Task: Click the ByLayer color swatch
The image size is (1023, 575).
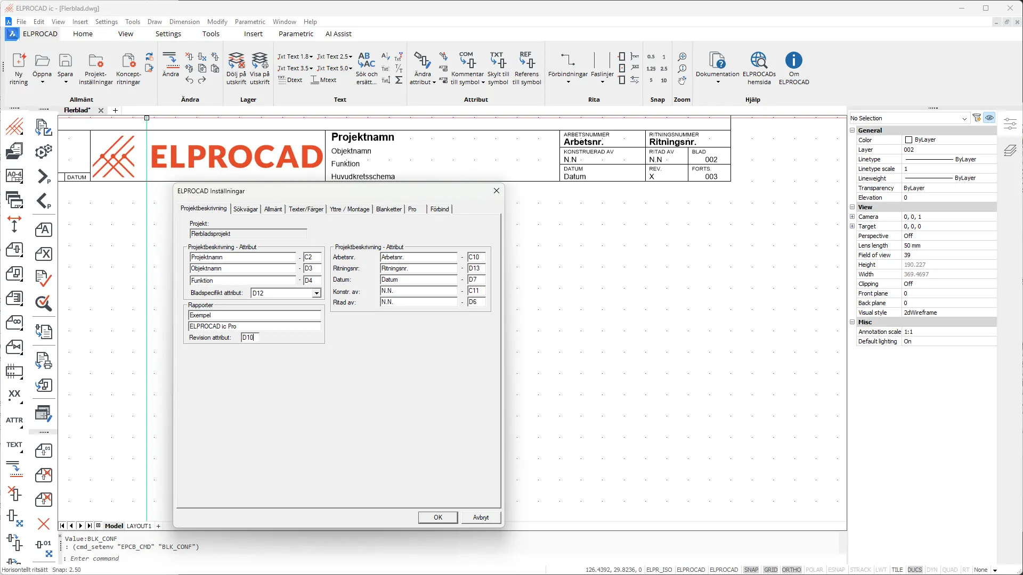Action: coord(908,140)
